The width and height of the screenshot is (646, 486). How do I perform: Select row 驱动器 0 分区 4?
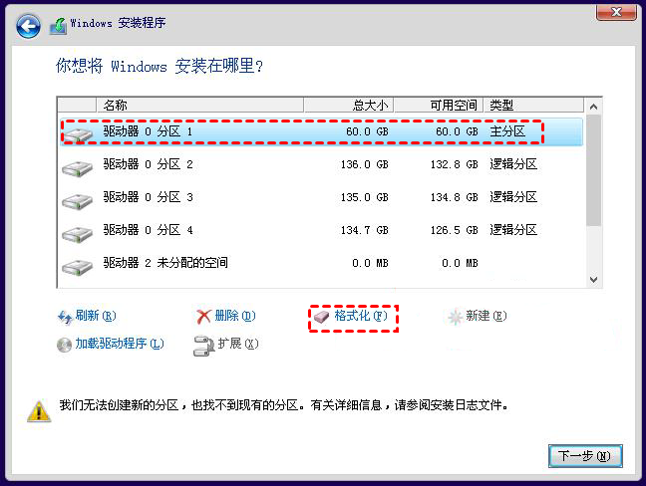(x=321, y=230)
